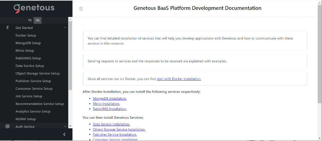Viewport: 322px width, 141px height.
Task: Click the sidebar scrollbar thumb
Action: [70, 55]
